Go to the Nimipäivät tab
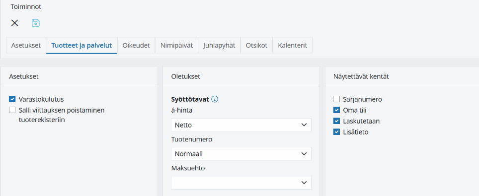Screen dimensions: 479x196 coord(176,46)
